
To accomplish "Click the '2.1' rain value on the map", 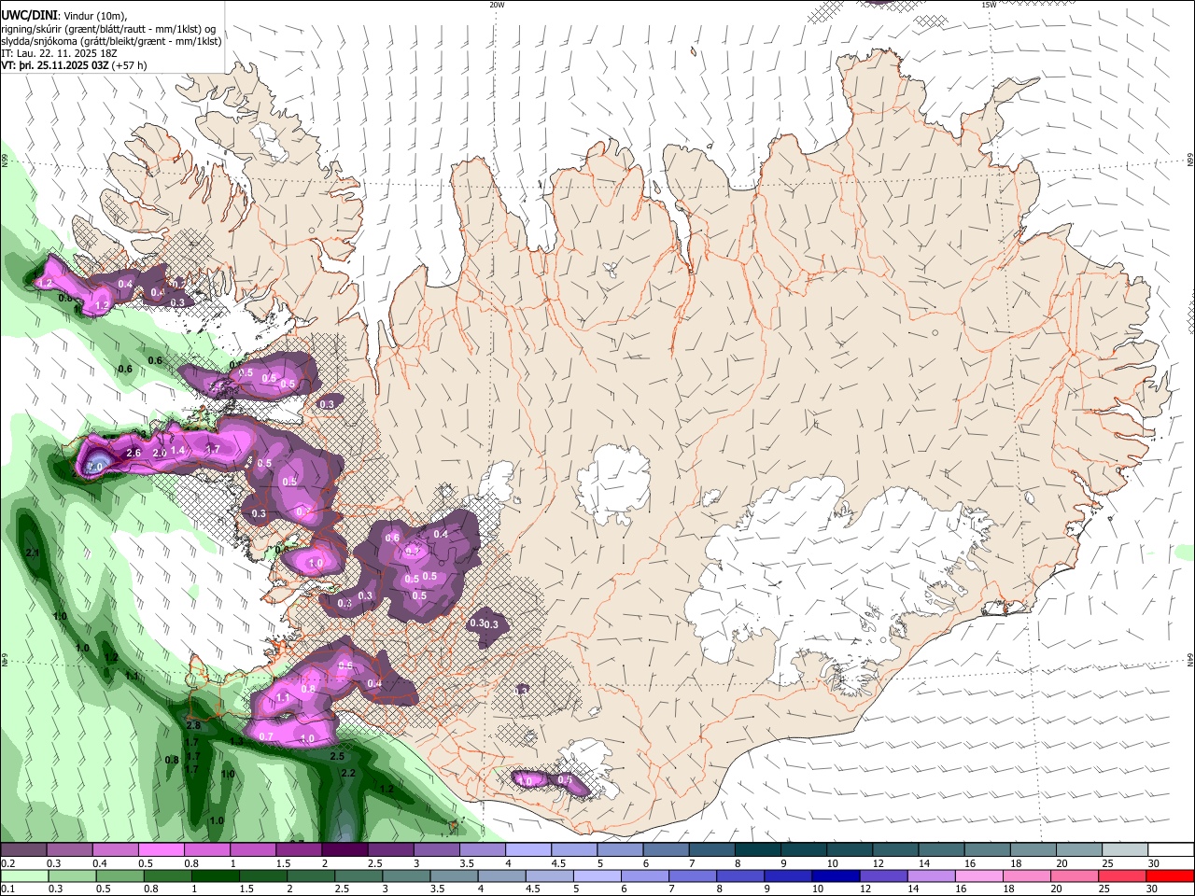I will 33,553.
